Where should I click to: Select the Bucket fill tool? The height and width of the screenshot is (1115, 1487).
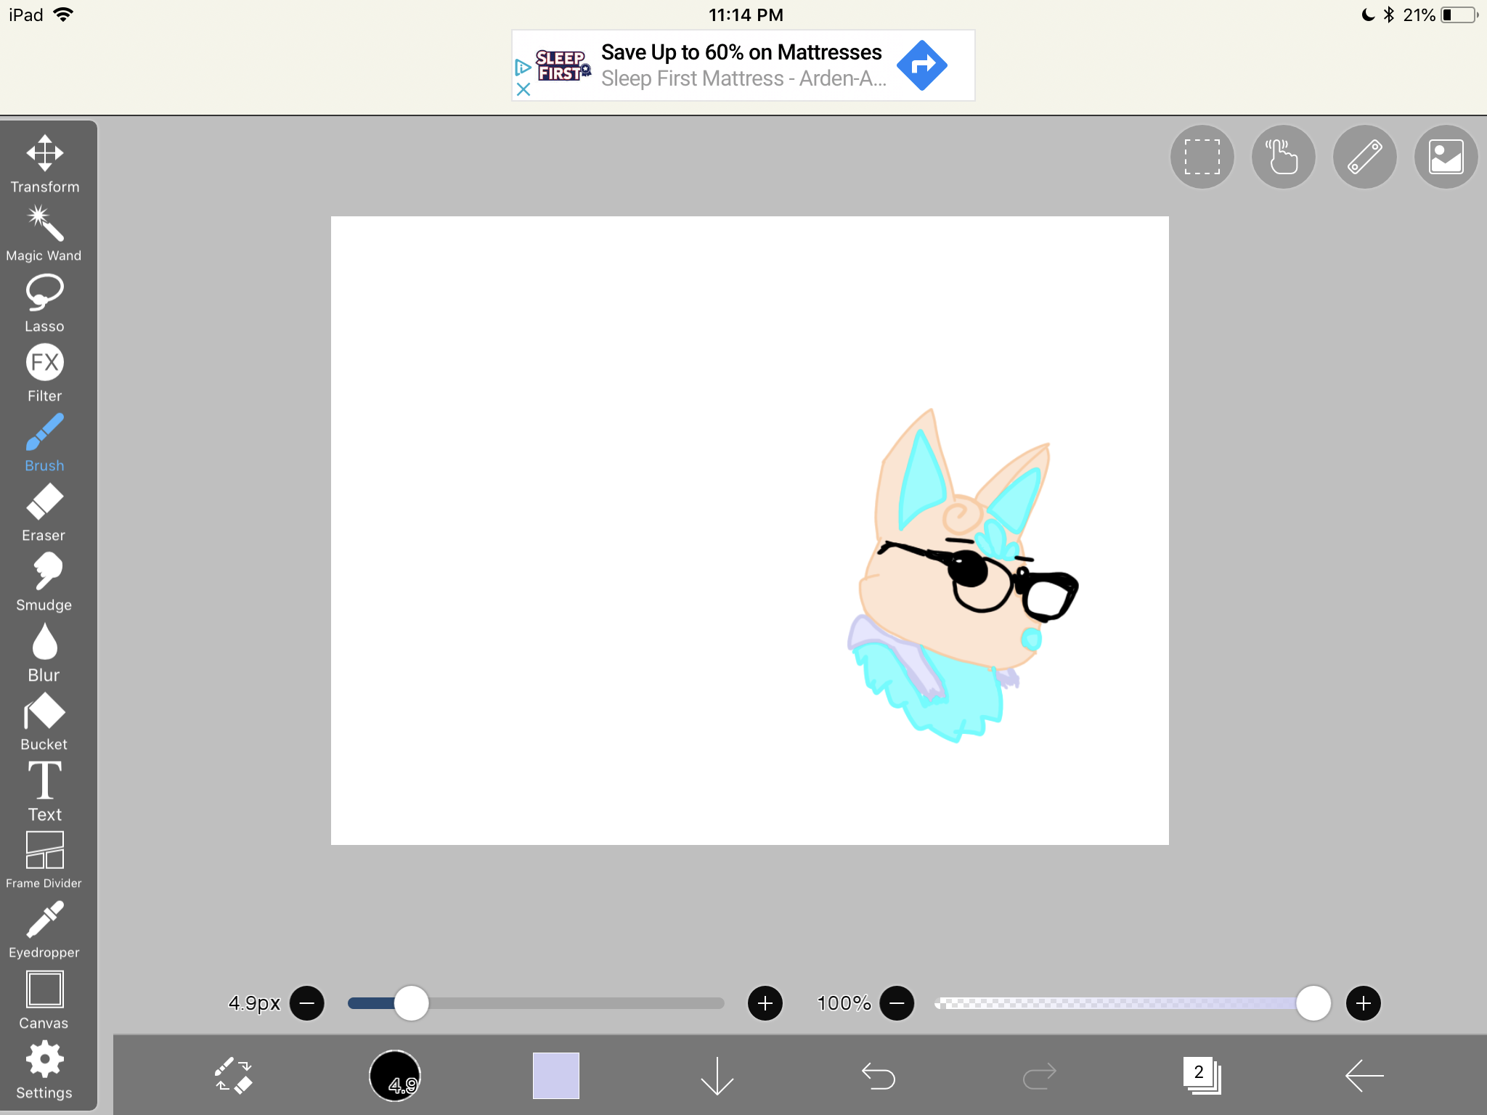click(44, 721)
